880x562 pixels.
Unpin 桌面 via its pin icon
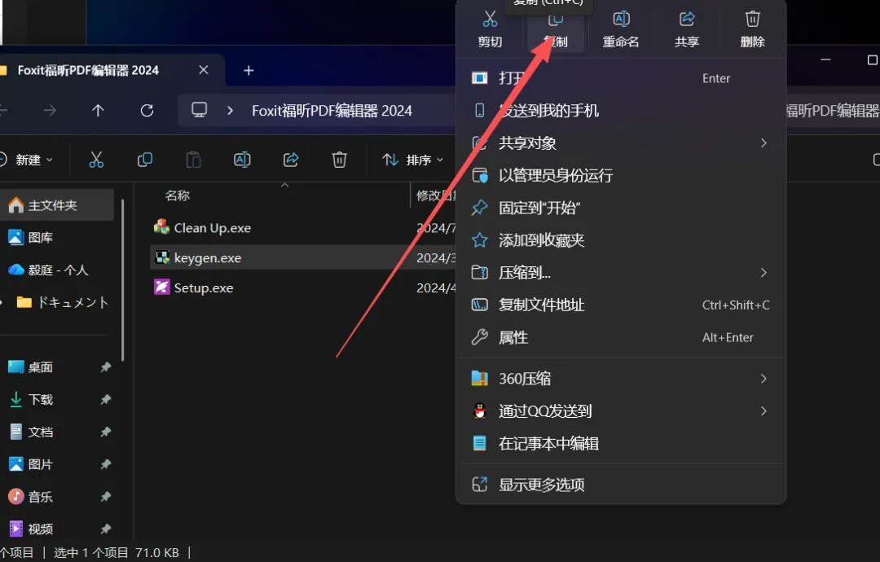tap(105, 367)
